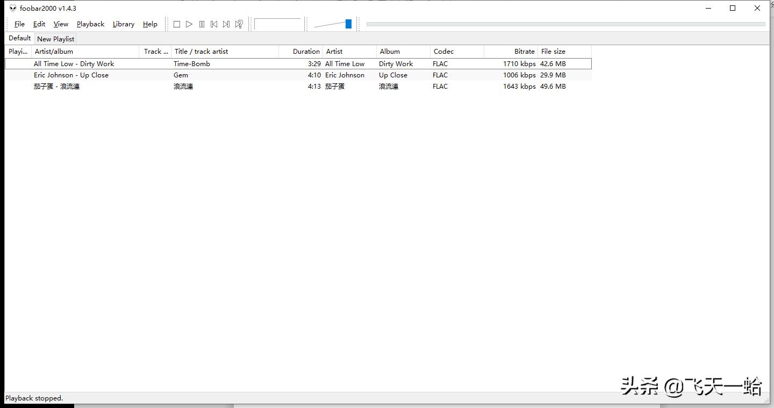Click Eric Johnson in the Artist column
Image resolution: width=774 pixels, height=408 pixels.
[x=345, y=75]
